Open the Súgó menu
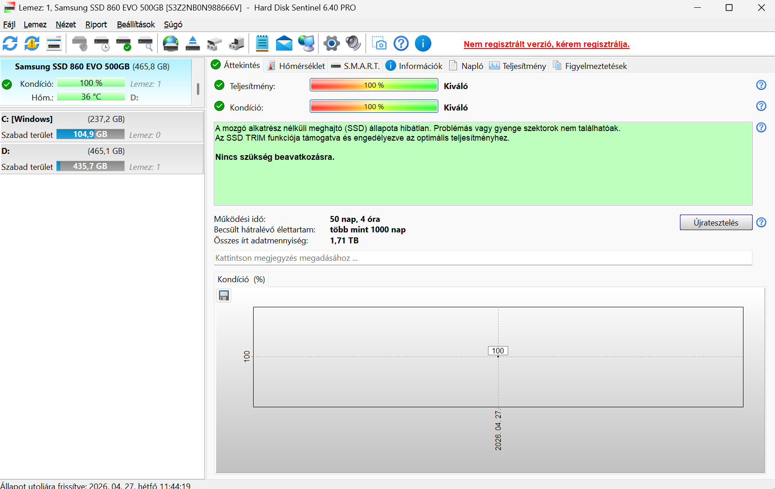This screenshot has height=489, width=775. click(173, 25)
